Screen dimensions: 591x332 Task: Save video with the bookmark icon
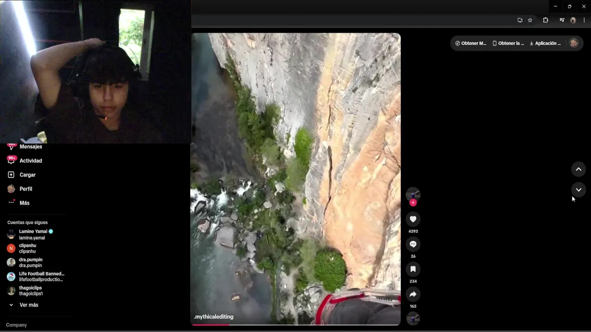tap(413, 269)
